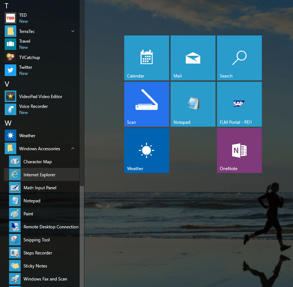
Task: Click the Notepad icon in Accessories list
Action: [x=15, y=201]
